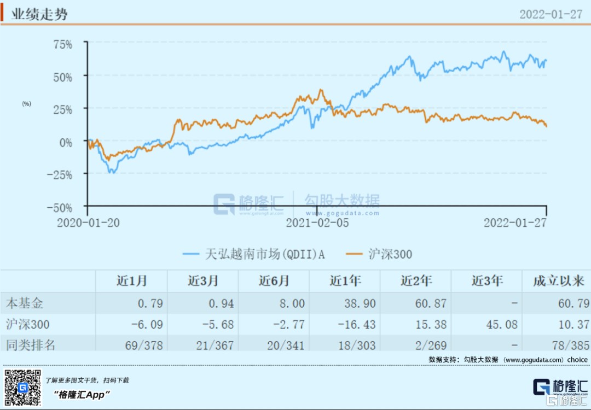This screenshot has width=591, height=410.
Task: Open the www.gogudata.com link
Action: 534,360
